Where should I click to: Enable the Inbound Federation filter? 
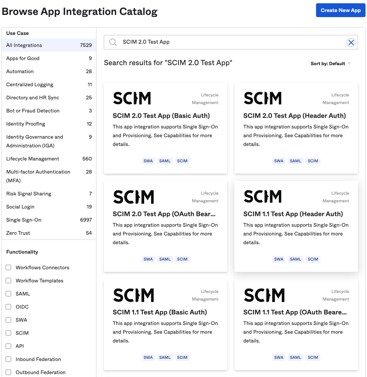pos(8,359)
